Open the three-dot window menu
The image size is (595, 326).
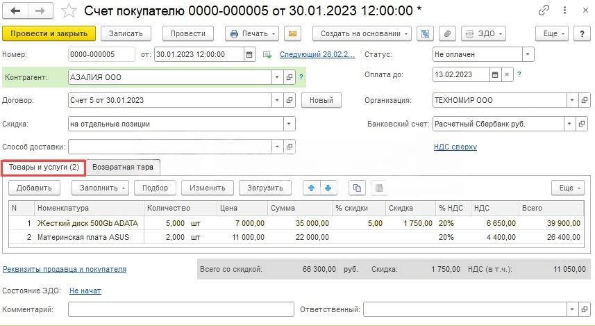(565, 10)
